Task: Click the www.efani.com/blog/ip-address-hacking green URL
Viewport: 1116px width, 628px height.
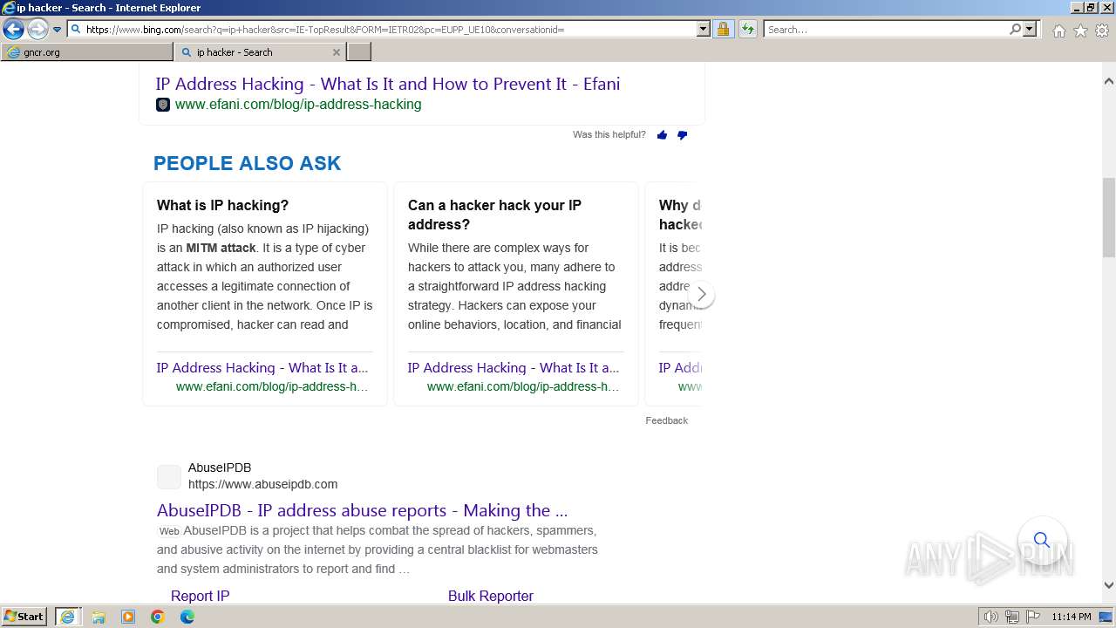Action: (x=298, y=105)
